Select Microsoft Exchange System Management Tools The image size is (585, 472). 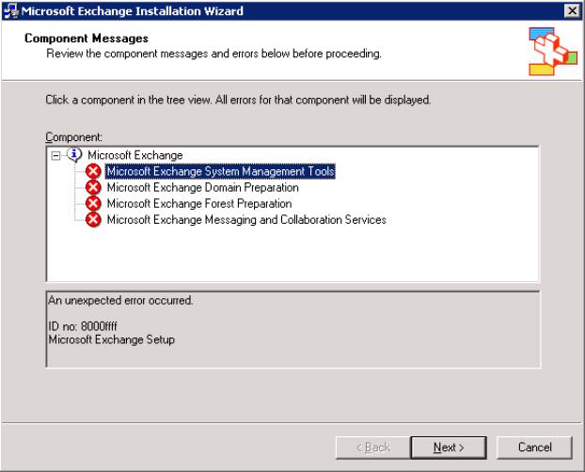[x=220, y=171]
